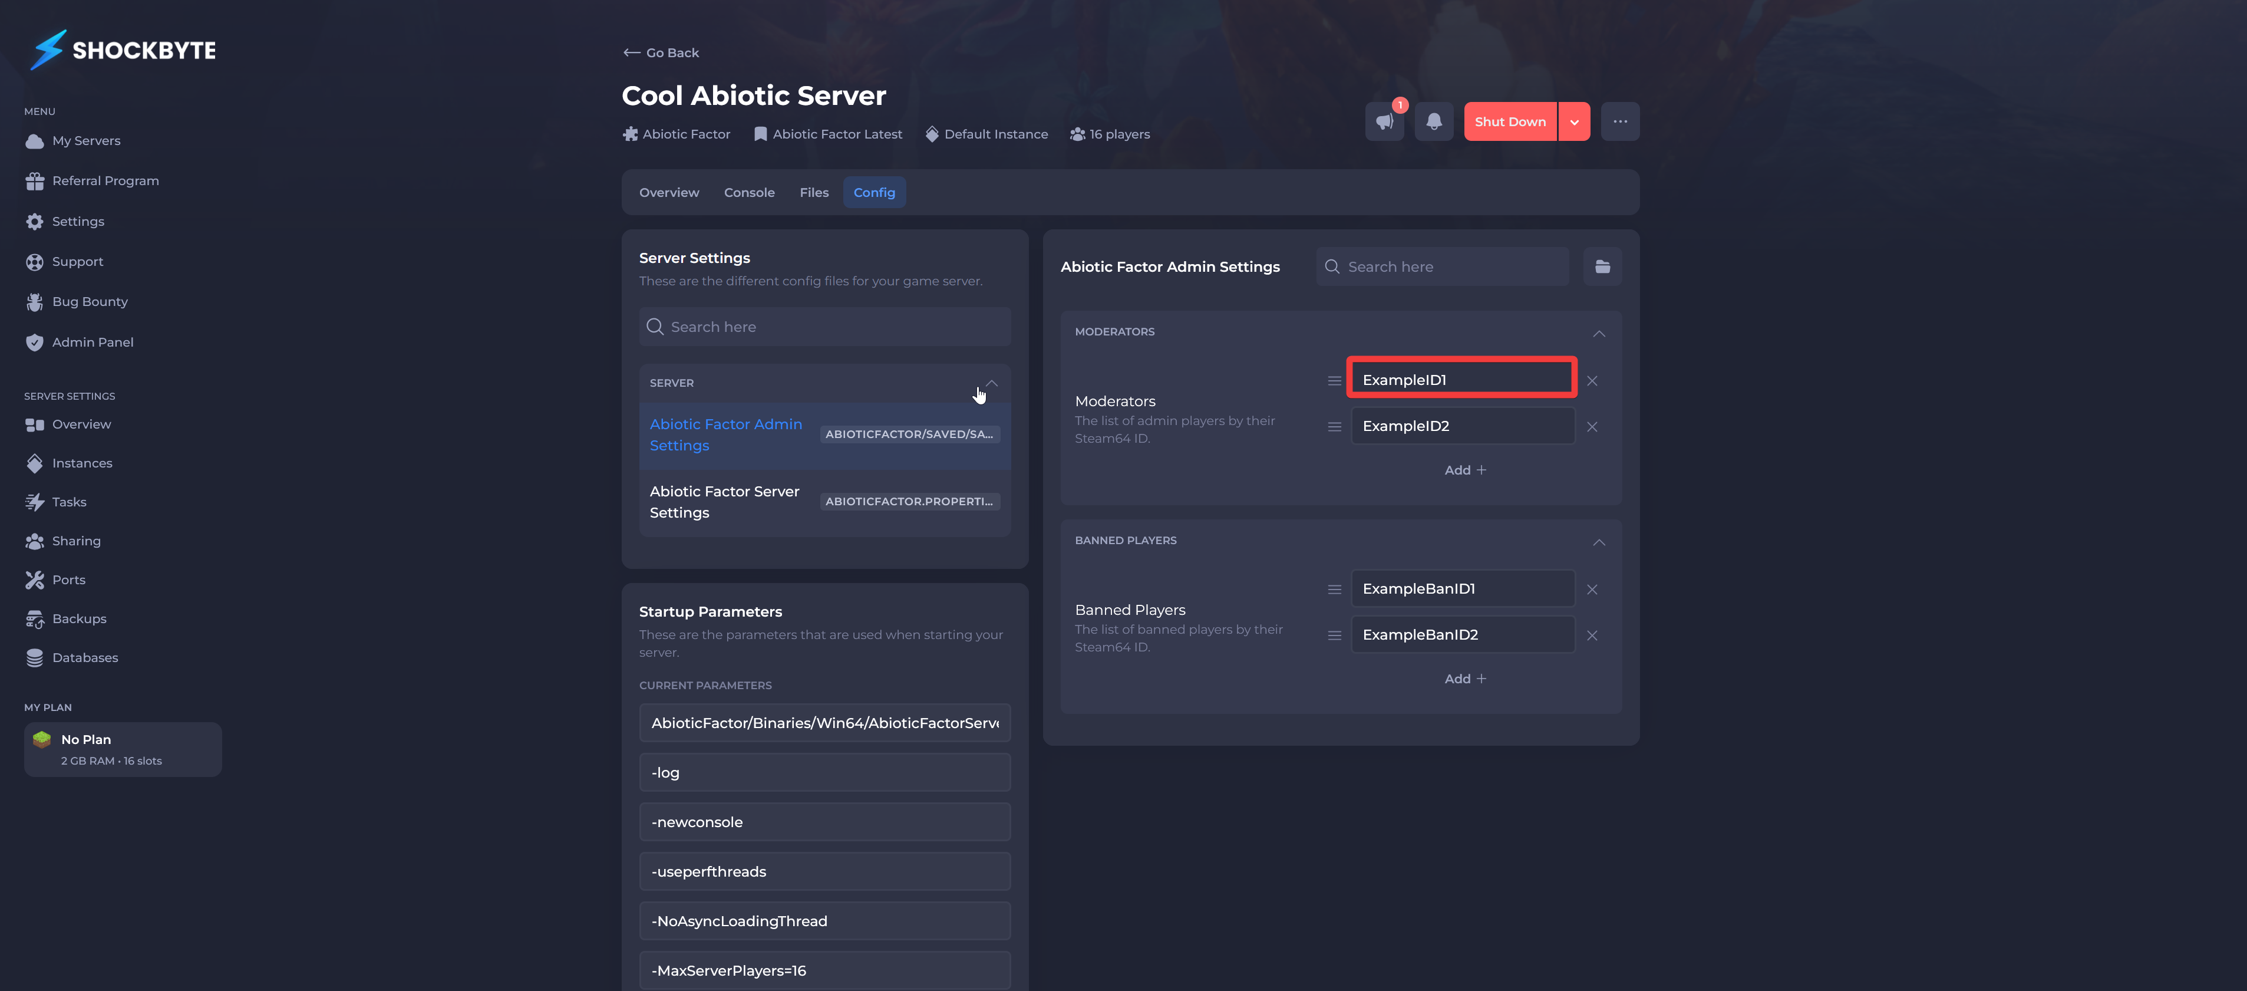Image resolution: width=2247 pixels, height=991 pixels.
Task: Grab the reorder handle for ExampleID2
Action: tap(1334, 427)
